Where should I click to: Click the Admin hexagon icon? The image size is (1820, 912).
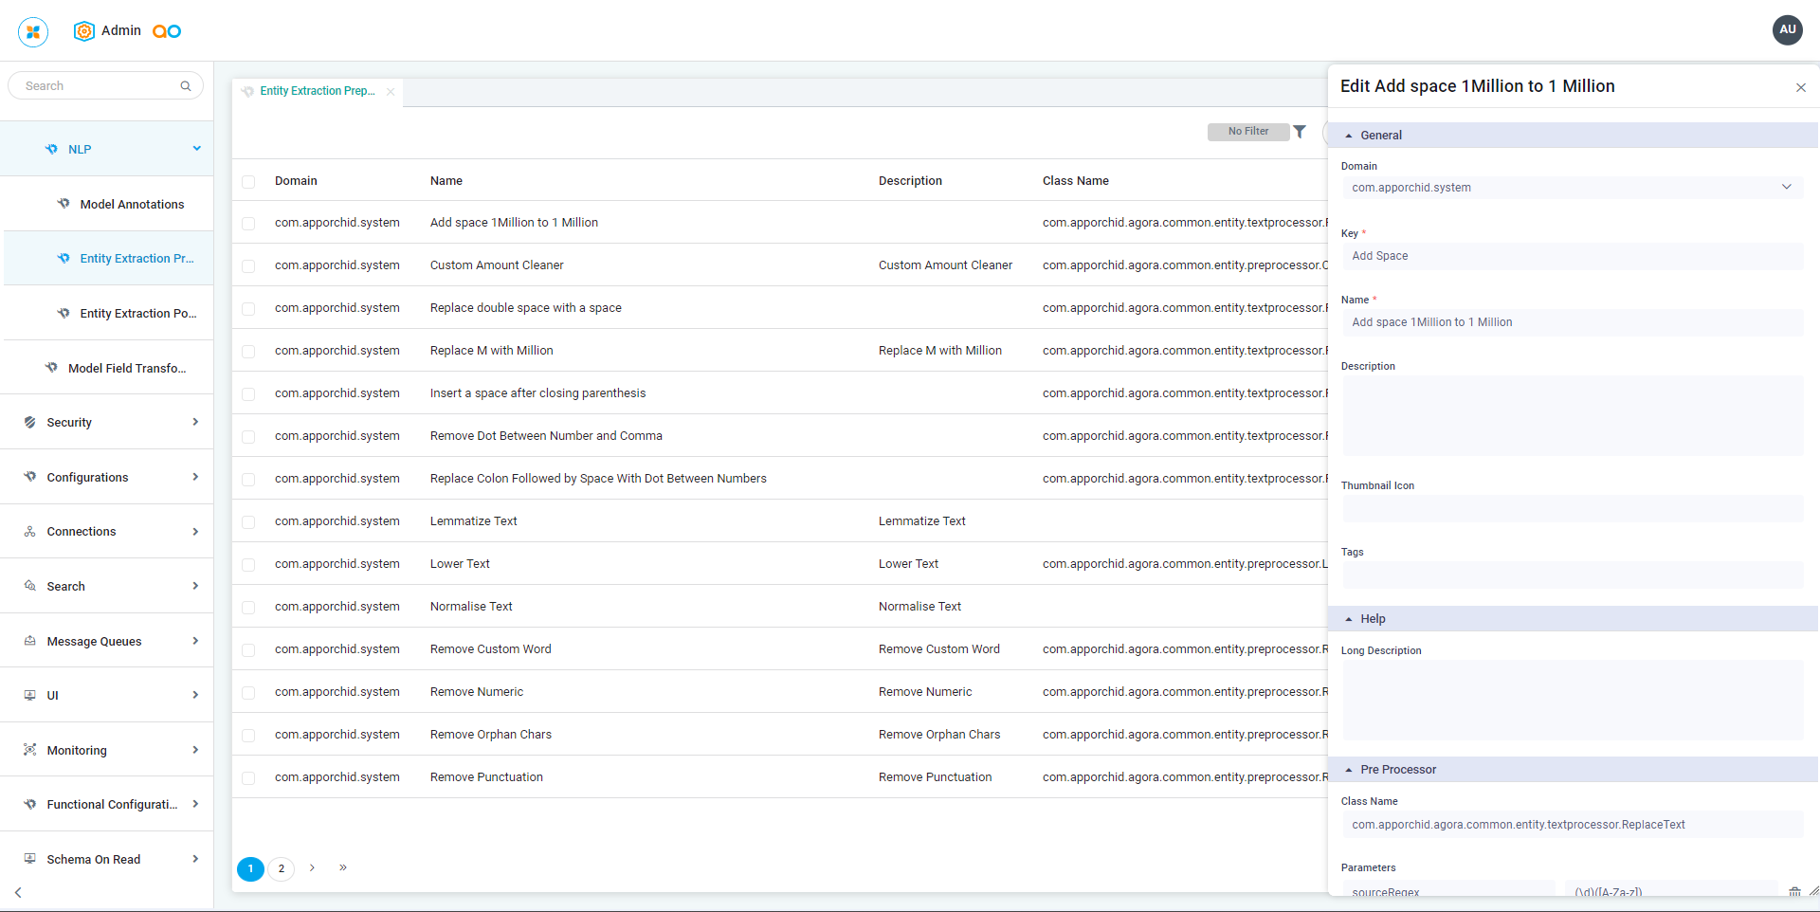pyautogui.click(x=84, y=31)
